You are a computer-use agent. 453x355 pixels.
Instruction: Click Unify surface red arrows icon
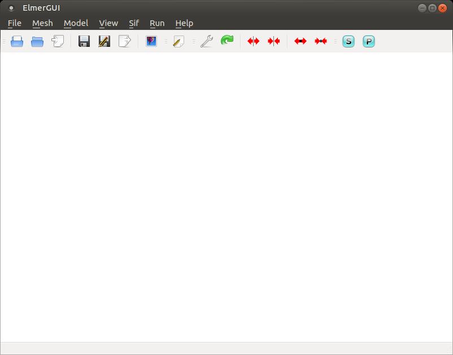[273, 41]
